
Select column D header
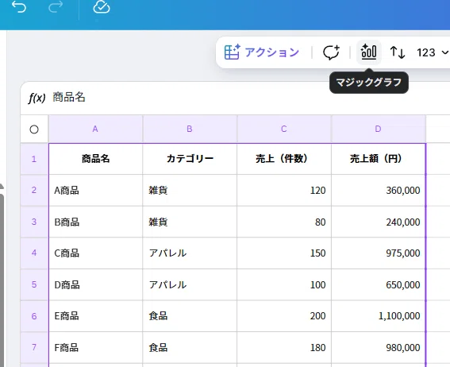(379, 129)
